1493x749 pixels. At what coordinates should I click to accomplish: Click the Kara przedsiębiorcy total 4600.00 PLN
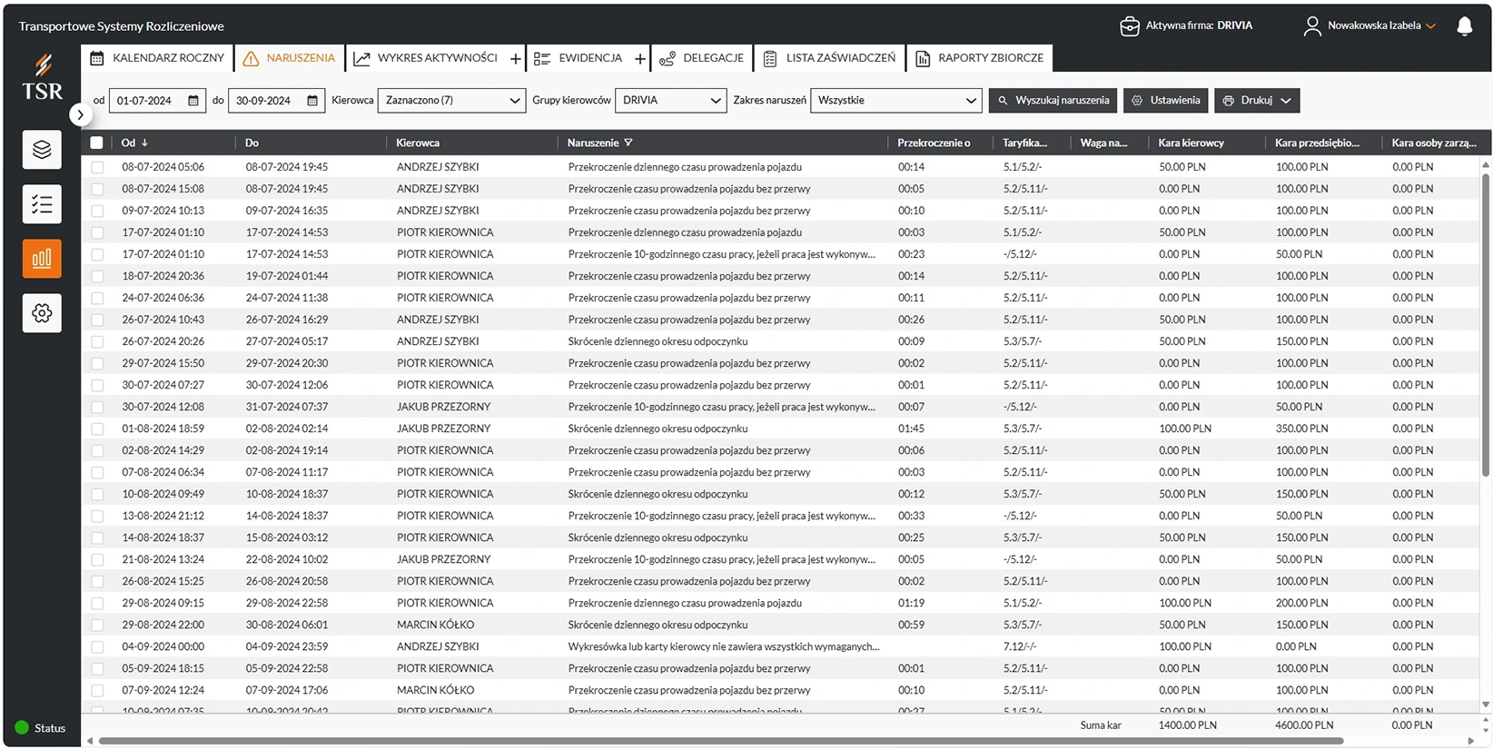tap(1304, 725)
